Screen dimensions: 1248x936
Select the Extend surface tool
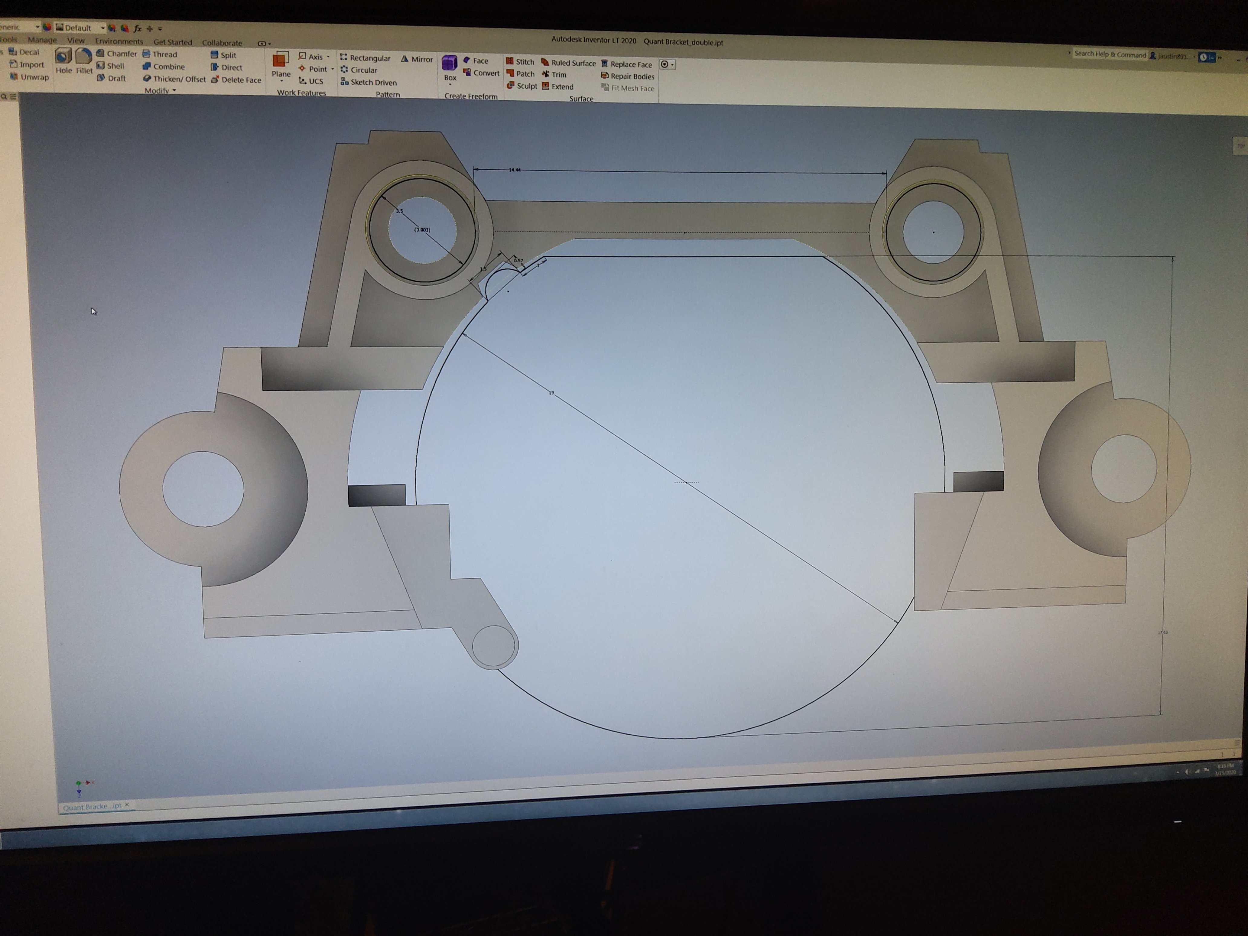point(557,87)
